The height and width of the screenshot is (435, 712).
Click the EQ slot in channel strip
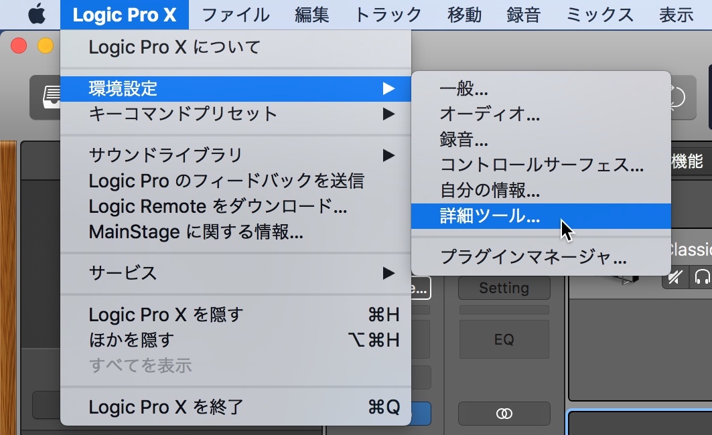pyautogui.click(x=504, y=339)
